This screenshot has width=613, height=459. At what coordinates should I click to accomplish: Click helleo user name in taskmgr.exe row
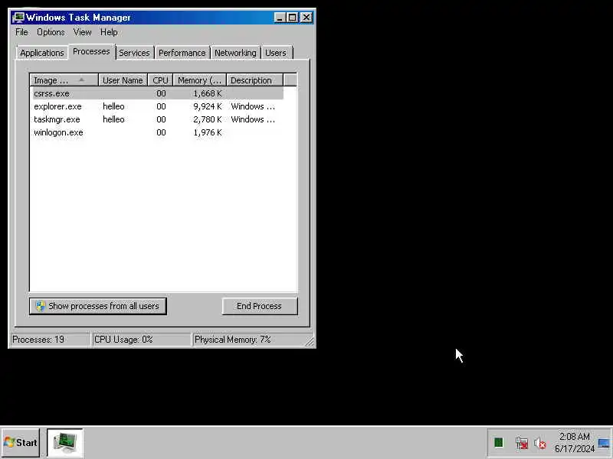(113, 119)
